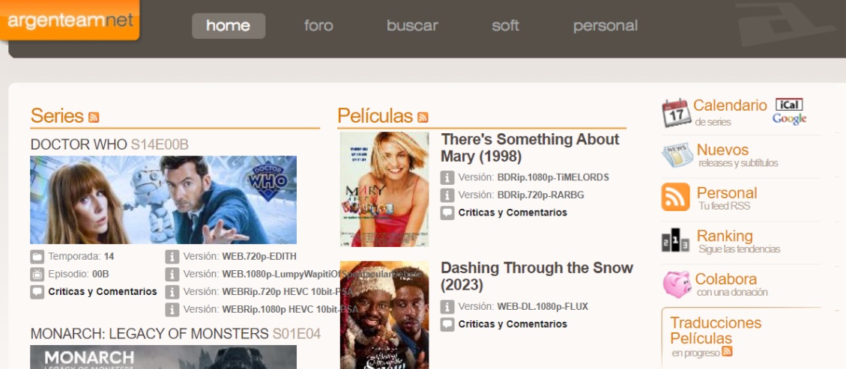Click info icon for BDRip.1080p-TiMELORDS
Viewport: 846px width, 369px height.
(447, 177)
